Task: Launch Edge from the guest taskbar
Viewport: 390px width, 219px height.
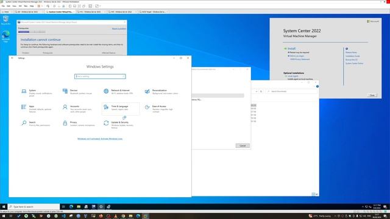Action: point(71,207)
